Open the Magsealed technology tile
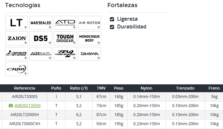The image size is (223, 129). [x=41, y=23]
